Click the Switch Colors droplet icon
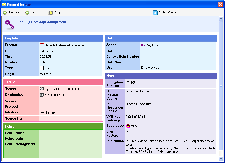 (155, 13)
